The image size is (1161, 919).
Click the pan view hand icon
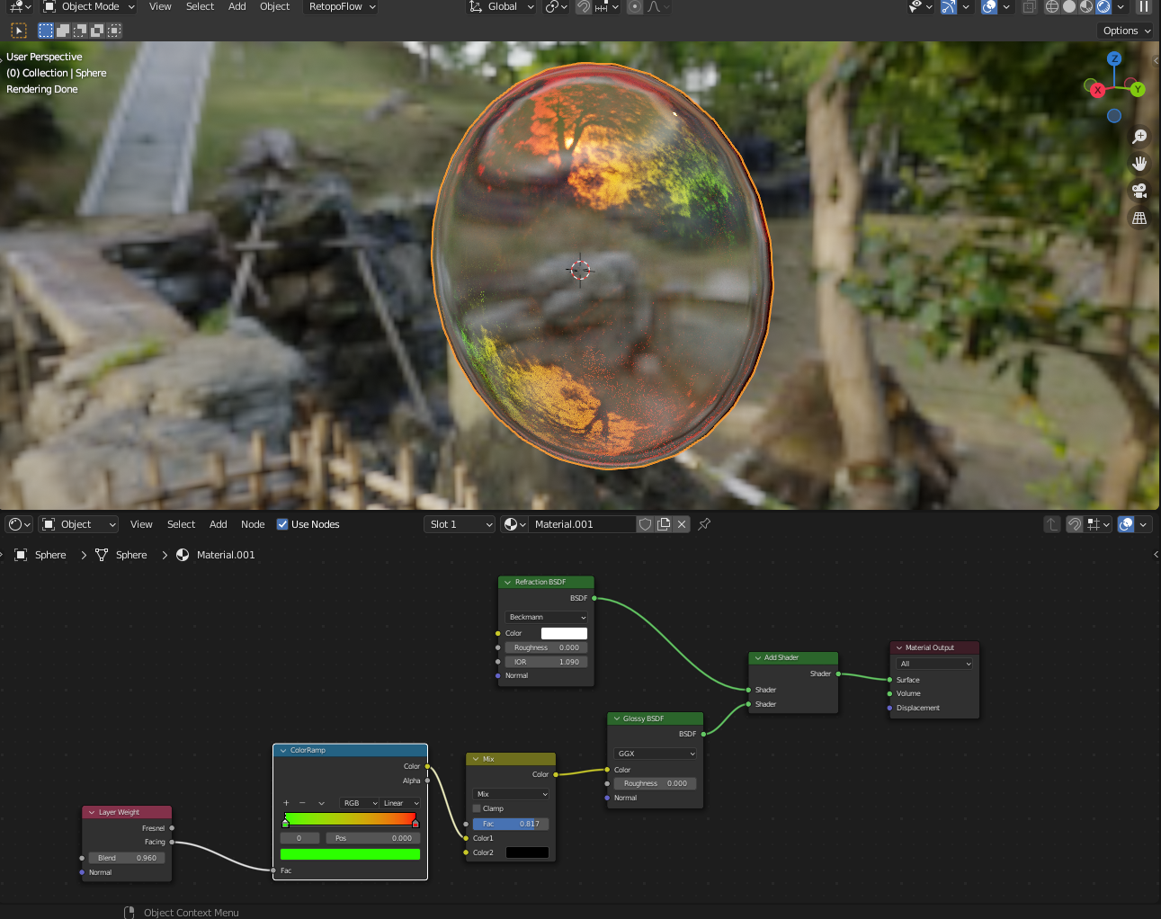coord(1139,164)
